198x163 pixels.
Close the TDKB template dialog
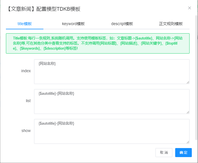tap(190, 8)
